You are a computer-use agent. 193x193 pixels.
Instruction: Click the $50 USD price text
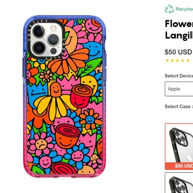click(178, 52)
